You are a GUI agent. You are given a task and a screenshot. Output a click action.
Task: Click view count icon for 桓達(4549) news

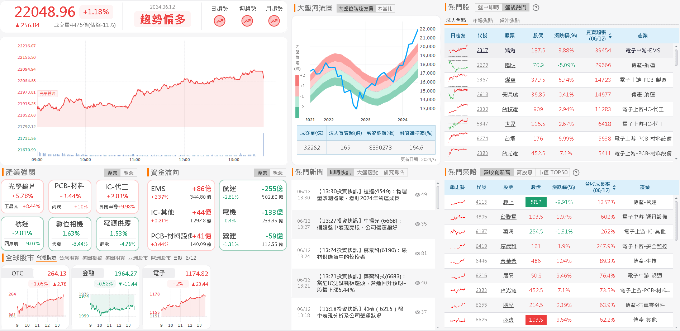tap(417, 195)
